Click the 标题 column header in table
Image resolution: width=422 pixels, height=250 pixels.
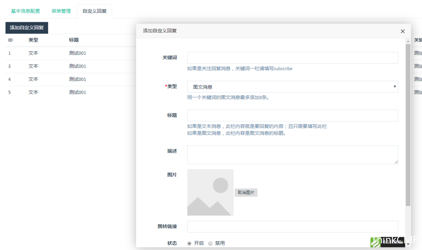[74, 40]
